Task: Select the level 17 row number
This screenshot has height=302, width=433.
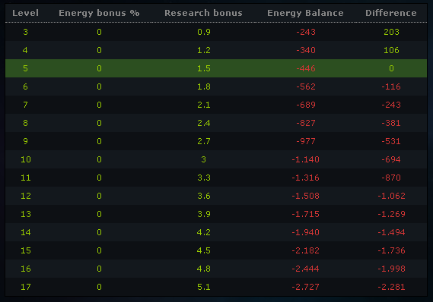Action: tap(26, 287)
